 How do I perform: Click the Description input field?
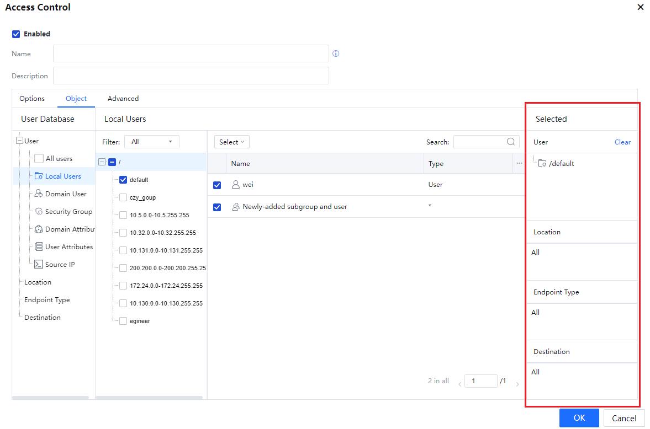click(x=191, y=76)
